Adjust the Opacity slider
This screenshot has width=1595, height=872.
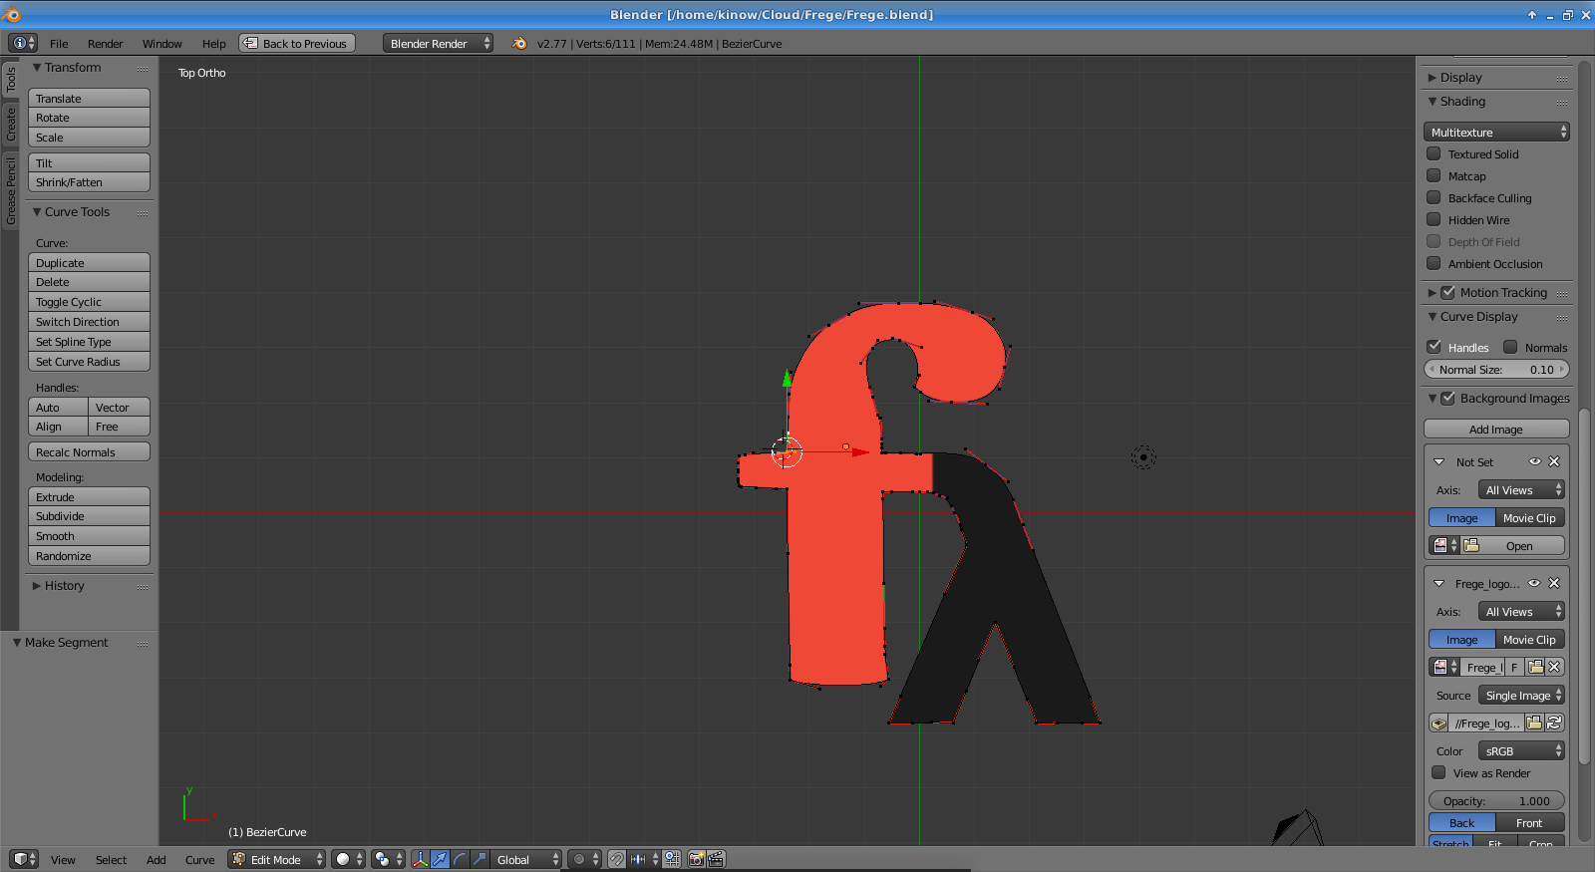(1496, 800)
